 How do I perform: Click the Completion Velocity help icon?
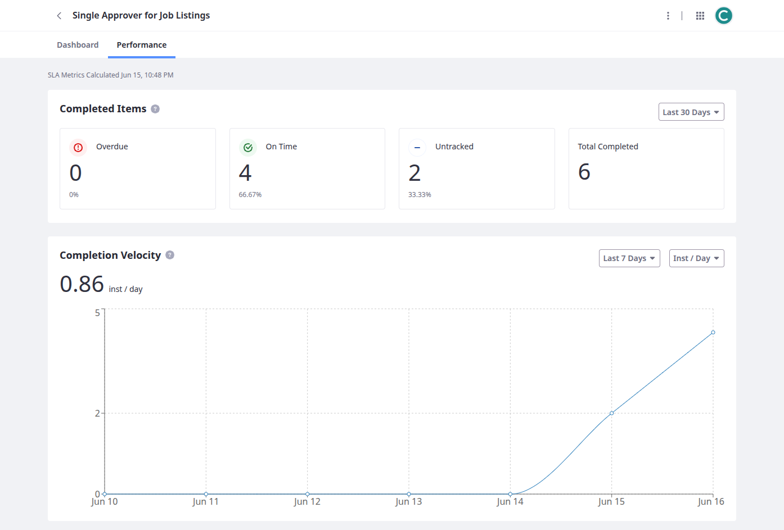[x=170, y=255]
